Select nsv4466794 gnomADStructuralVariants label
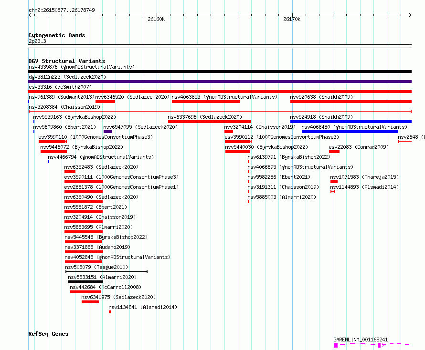The height and width of the screenshot is (350, 425). point(101,157)
